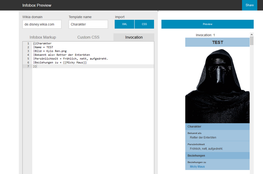The width and height of the screenshot is (263, 174).
Task: Switch to the Infobox Markup tab
Action: pos(43,37)
